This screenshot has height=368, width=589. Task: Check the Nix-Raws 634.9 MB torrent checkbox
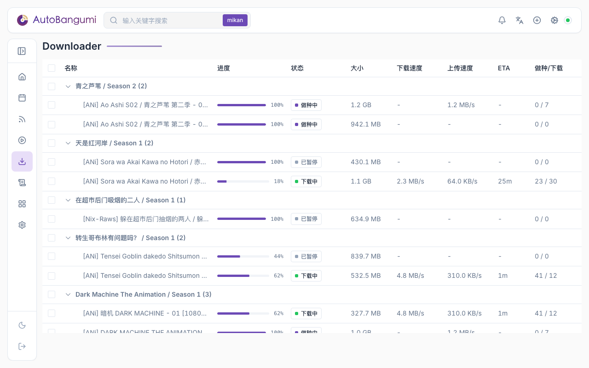click(x=52, y=219)
